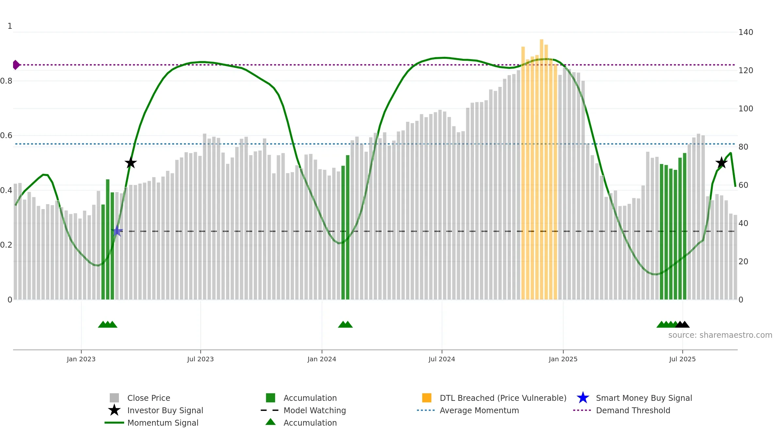This screenshot has height=441, width=784.
Task: Click the blue Smart Money Buy Signal star
Action: pos(583,398)
